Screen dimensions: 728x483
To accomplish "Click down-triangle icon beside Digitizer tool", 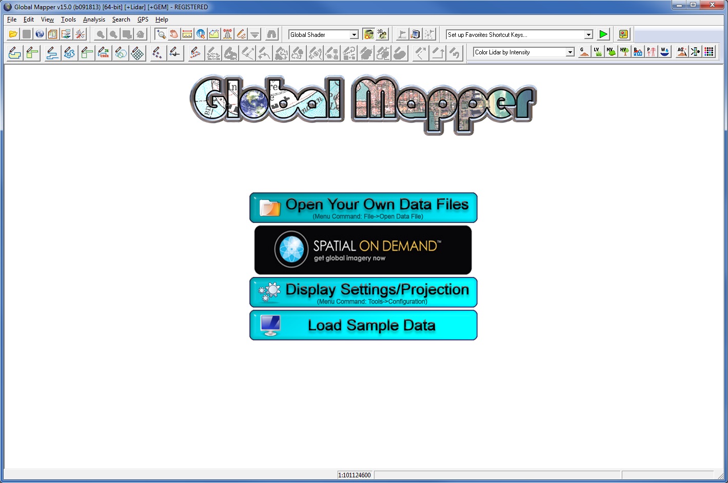I will (254, 34).
